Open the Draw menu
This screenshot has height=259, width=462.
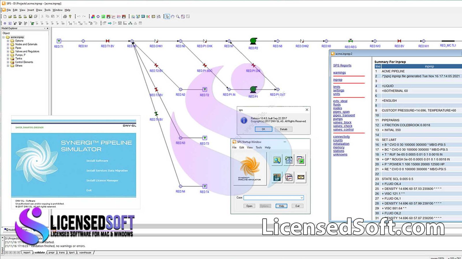[x=39, y=10]
